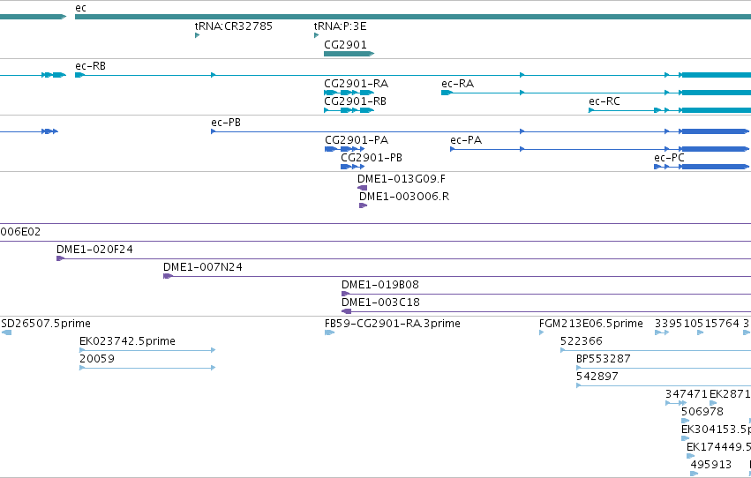This screenshot has width=751, height=478.
Task: Click the tRNA:CR32785 gene label
Action: tap(233, 26)
